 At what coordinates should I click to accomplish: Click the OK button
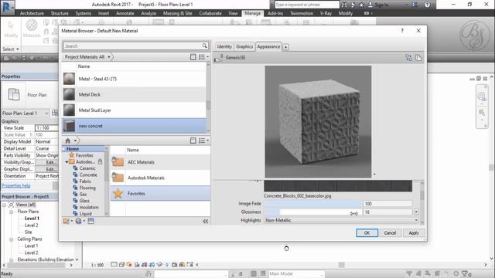367,233
